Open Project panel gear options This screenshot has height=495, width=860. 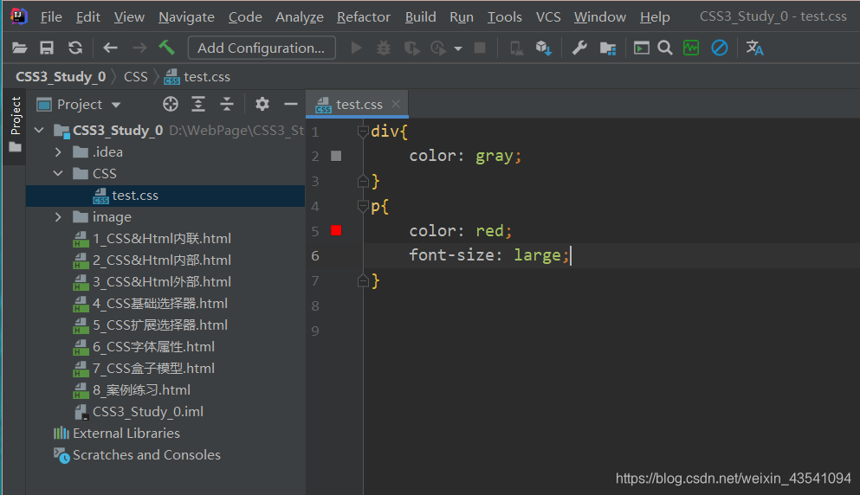(x=262, y=104)
